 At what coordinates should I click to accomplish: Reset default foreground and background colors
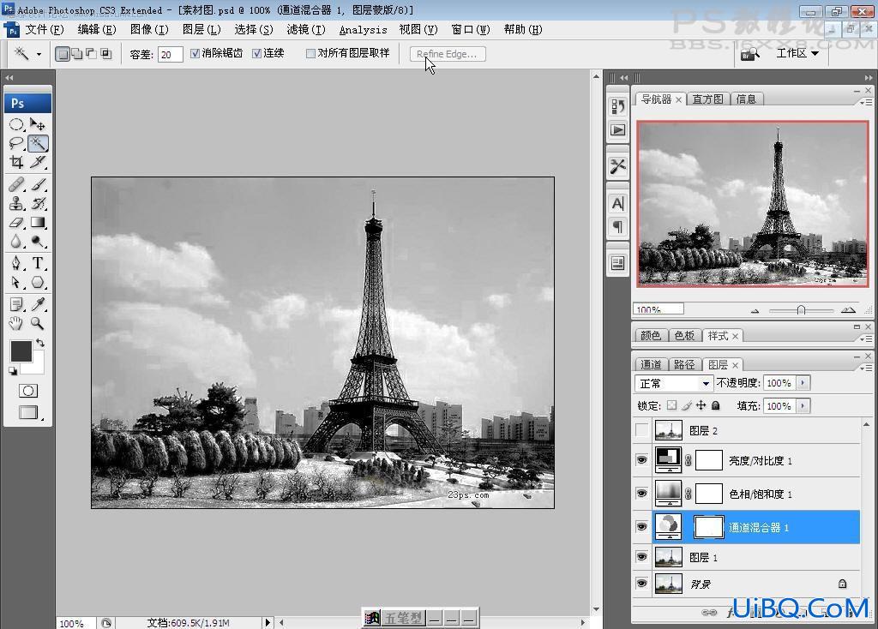[12, 370]
